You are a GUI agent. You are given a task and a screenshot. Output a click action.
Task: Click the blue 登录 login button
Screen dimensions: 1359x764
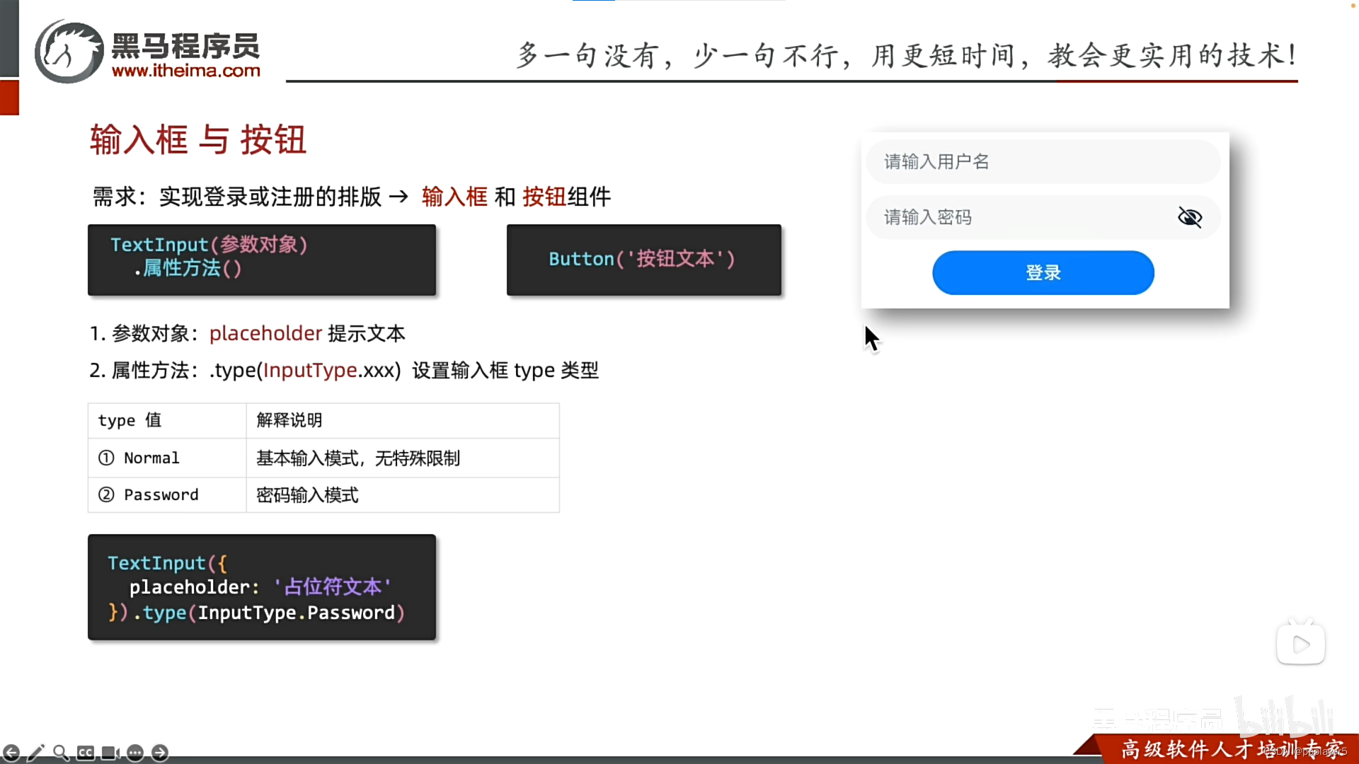[x=1043, y=272]
